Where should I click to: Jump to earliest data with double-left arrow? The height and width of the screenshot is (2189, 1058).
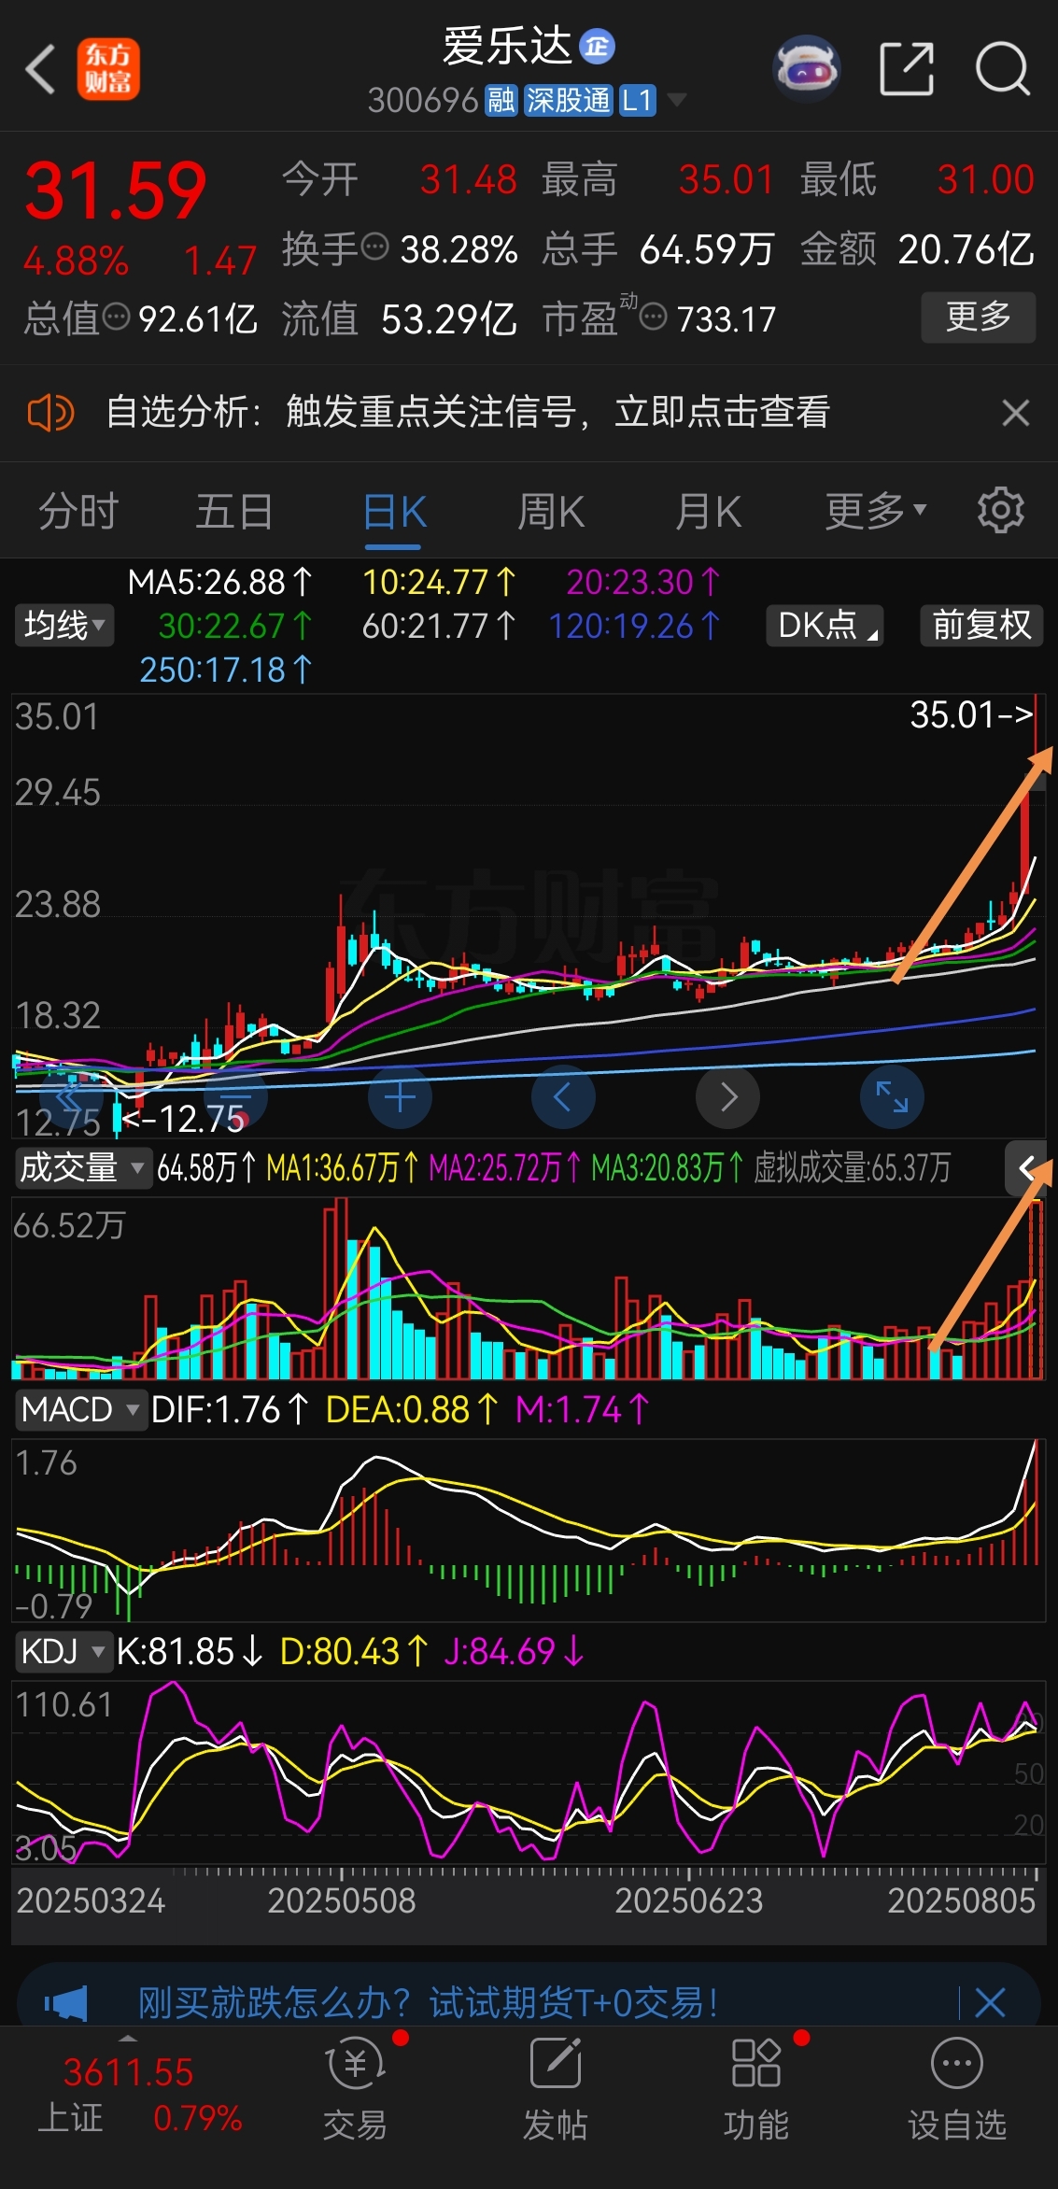(x=71, y=1096)
